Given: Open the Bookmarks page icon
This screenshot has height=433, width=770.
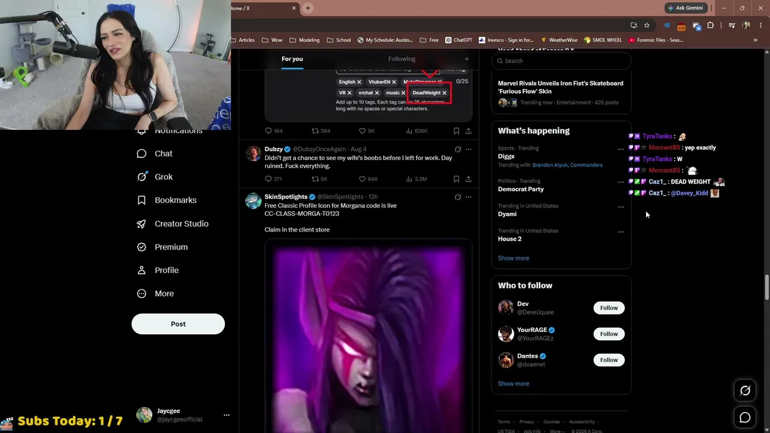Looking at the screenshot, I should 141,200.
